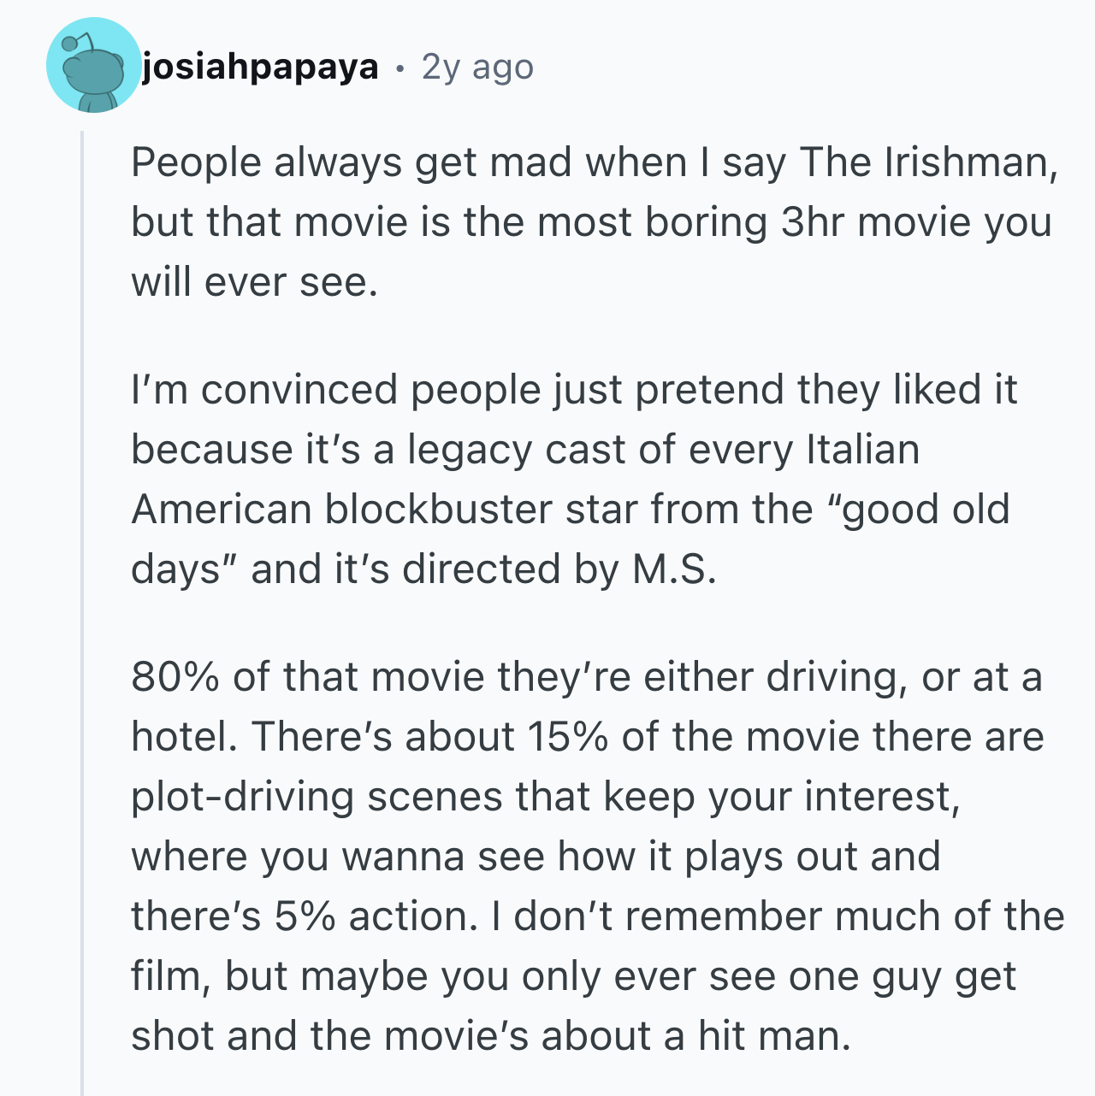Viewport: 1095px width, 1096px height.
Task: Visit the josiahpapaya username profile link
Action: 260,67
